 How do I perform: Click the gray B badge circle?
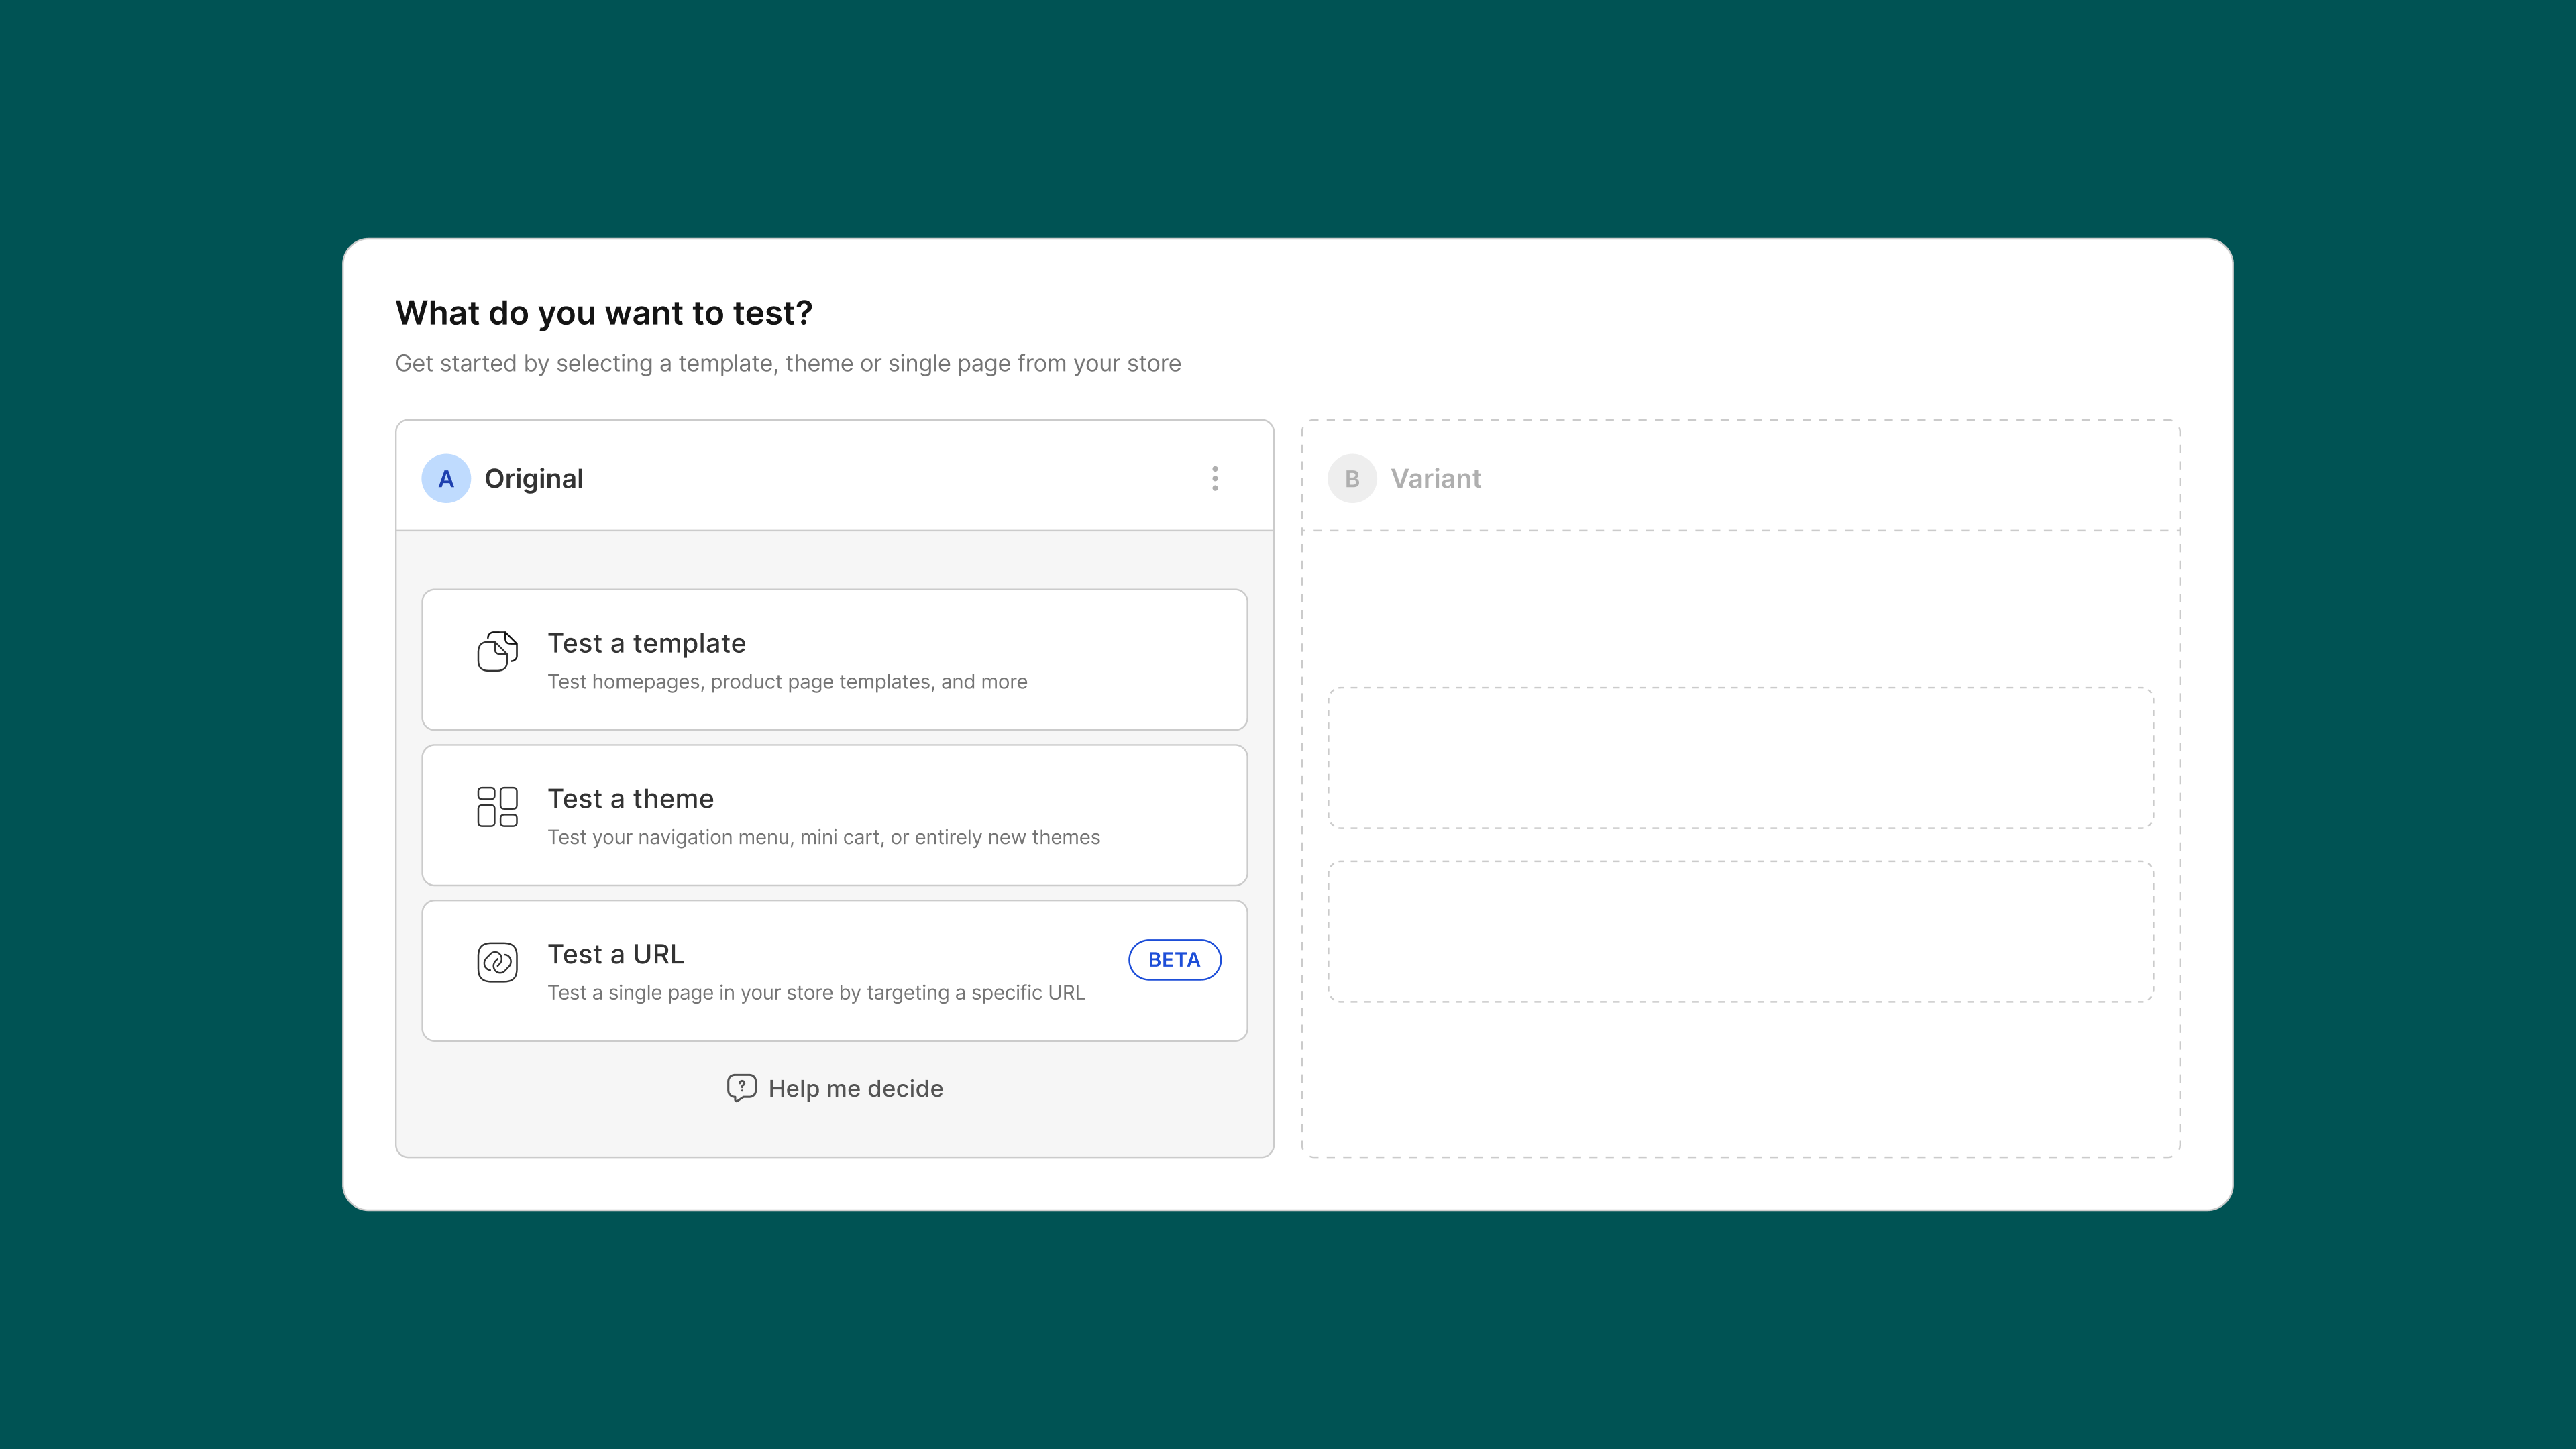[x=1352, y=479]
